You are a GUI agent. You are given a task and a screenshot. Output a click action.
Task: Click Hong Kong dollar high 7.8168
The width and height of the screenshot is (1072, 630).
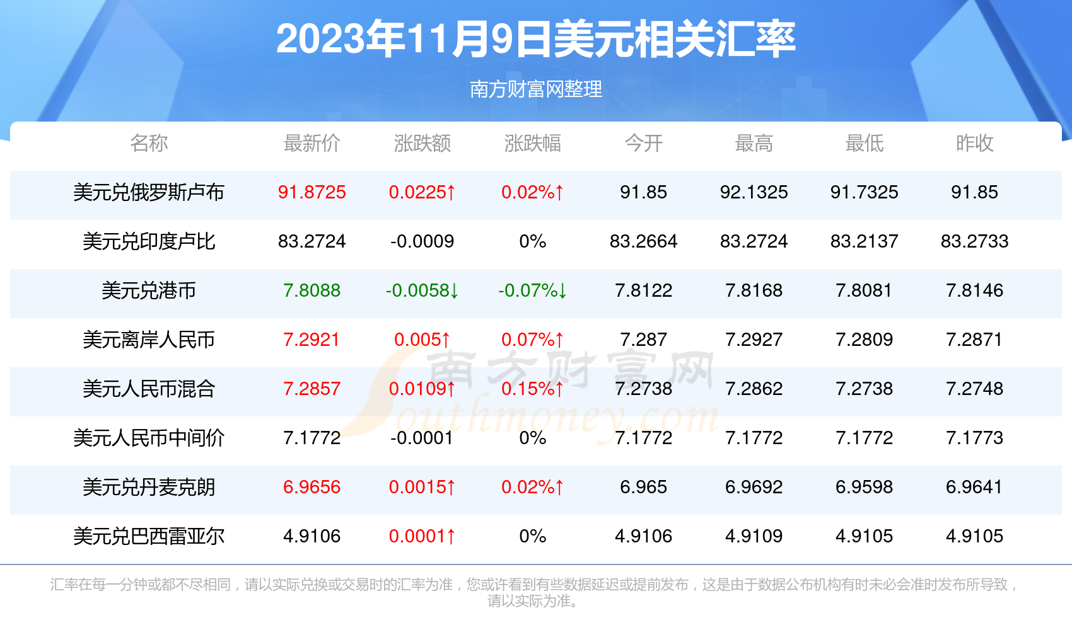(x=754, y=290)
